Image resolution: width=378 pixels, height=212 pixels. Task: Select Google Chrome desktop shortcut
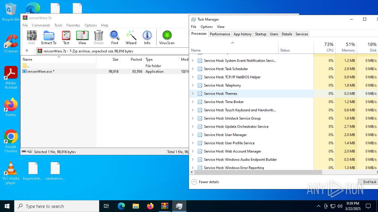click(11, 141)
